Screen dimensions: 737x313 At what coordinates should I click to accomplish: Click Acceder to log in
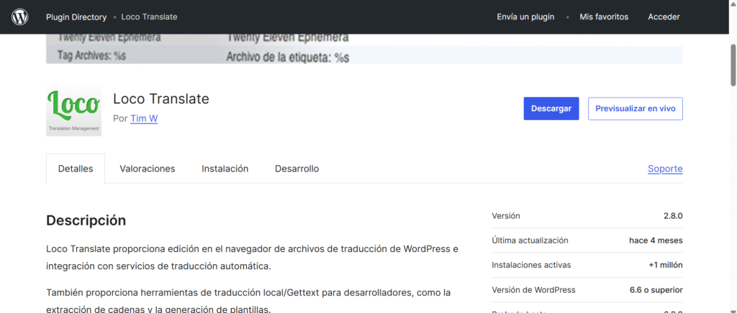coord(664,17)
